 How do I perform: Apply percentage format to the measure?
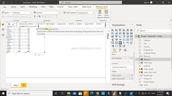click(x=40, y=17)
